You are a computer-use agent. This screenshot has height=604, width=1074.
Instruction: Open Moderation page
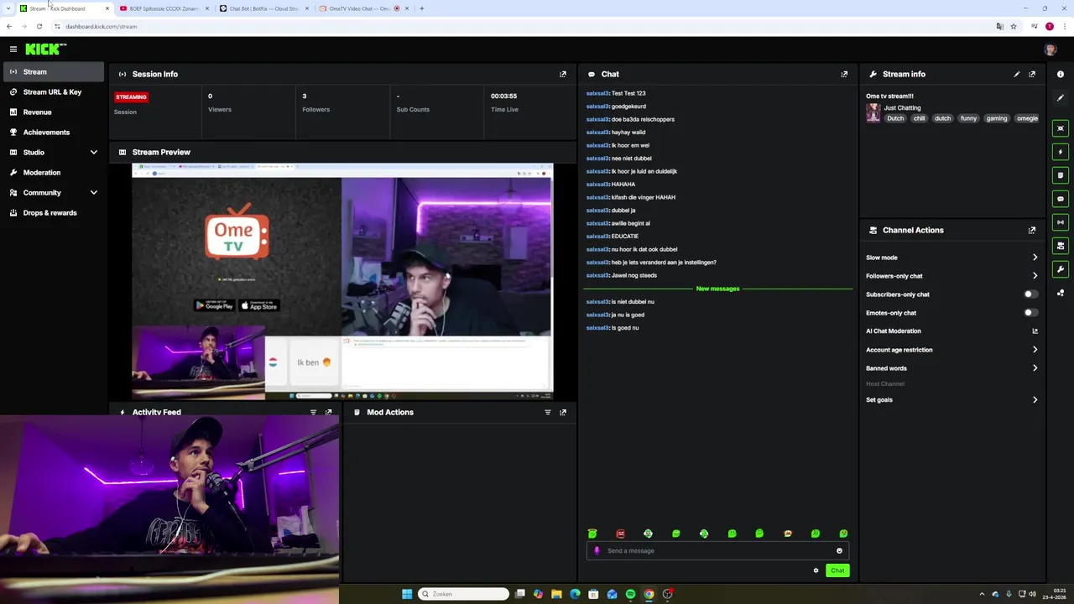point(54,172)
